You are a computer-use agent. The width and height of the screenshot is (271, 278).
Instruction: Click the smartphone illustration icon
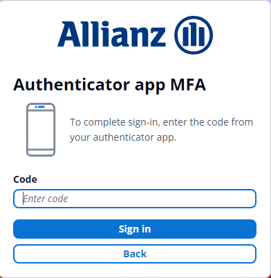(x=41, y=130)
